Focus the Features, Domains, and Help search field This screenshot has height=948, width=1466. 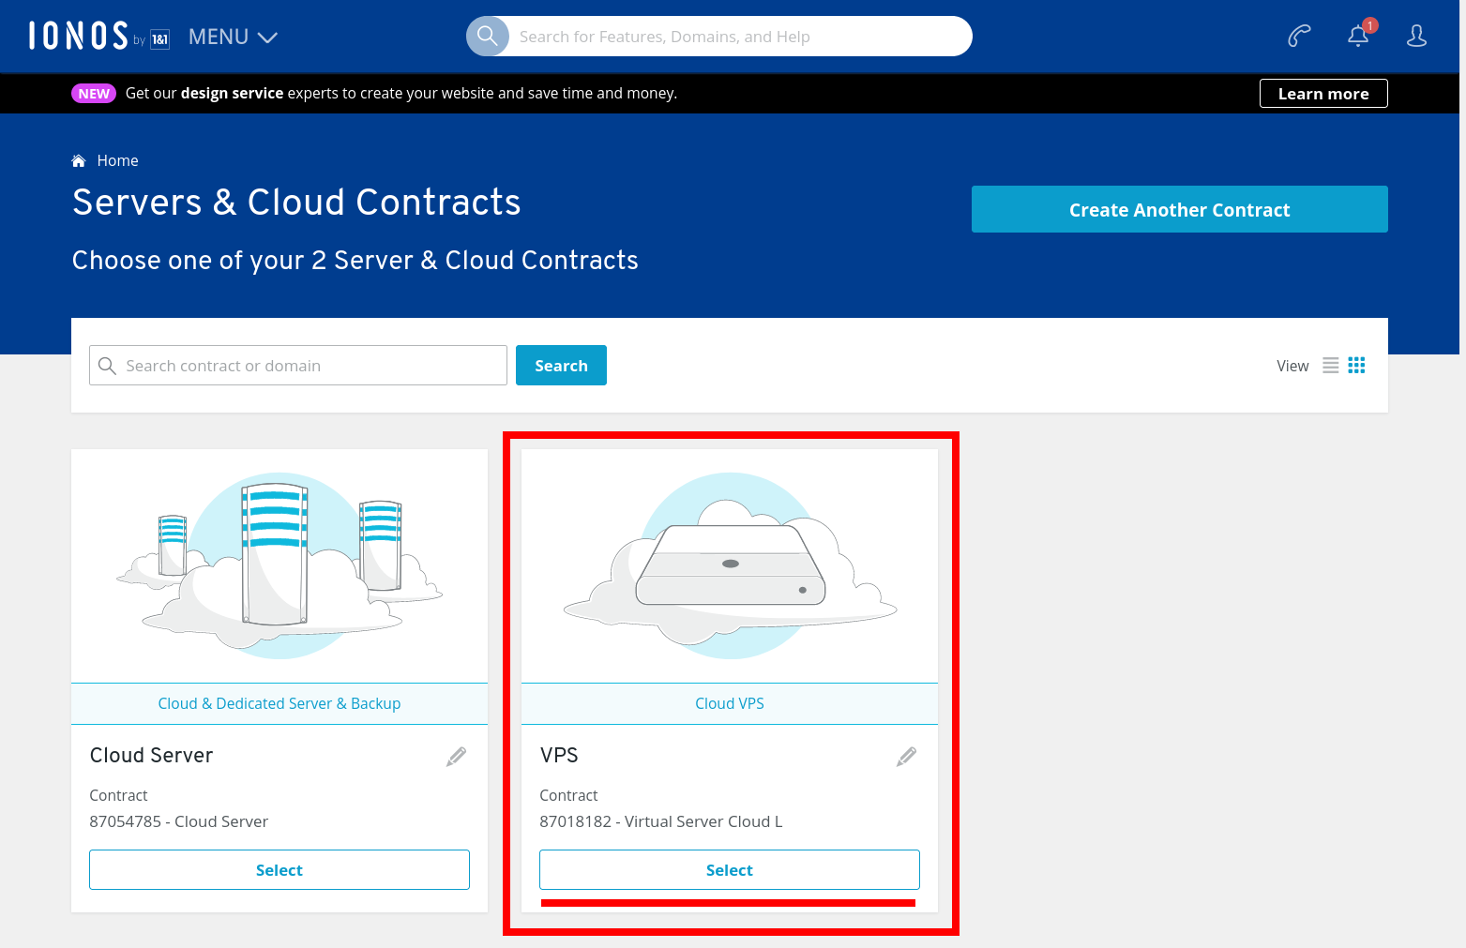pos(739,37)
